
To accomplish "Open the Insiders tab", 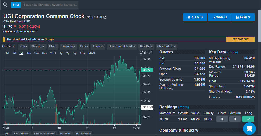I will click(x=98, y=46).
